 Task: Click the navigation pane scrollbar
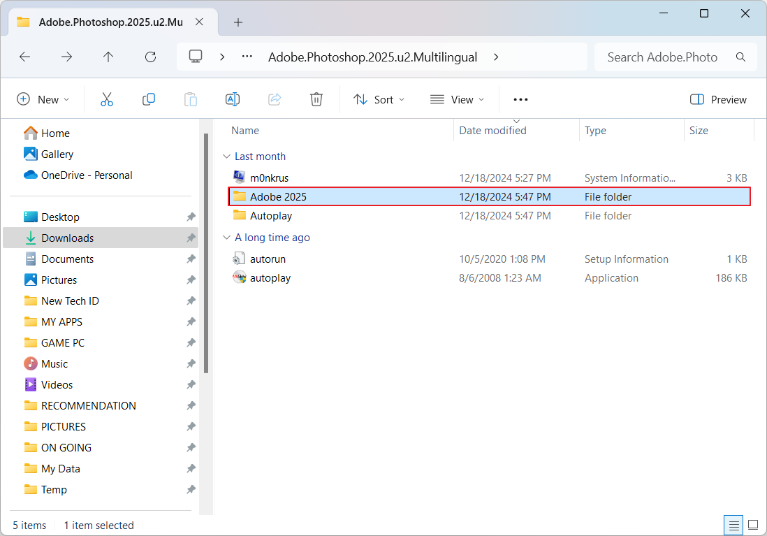(206, 254)
